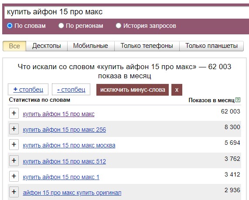Click plus icon for айфон 15 про макс купить оригинал
The height and width of the screenshot is (200, 249).
coord(14,192)
